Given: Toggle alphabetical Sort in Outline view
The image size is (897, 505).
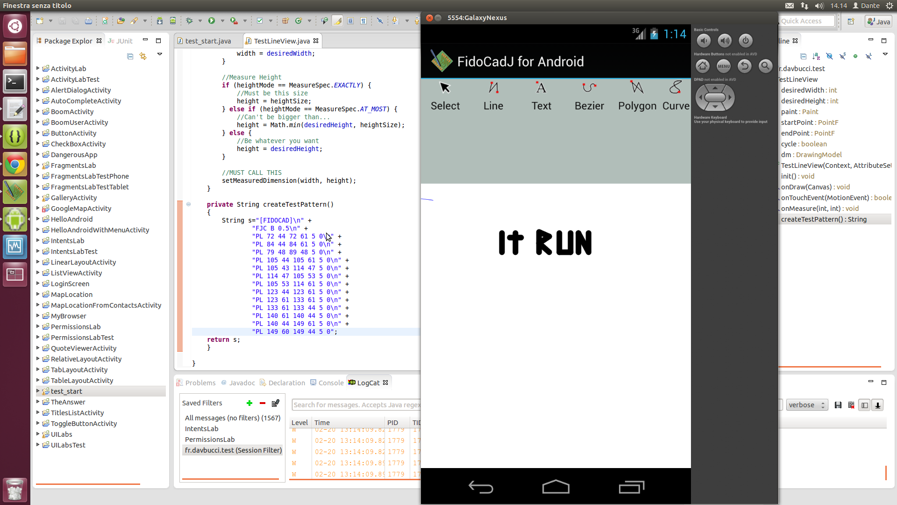Looking at the screenshot, I should tap(816, 56).
